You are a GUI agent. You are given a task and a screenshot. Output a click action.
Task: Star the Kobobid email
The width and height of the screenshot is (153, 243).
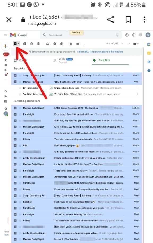[20, 202]
